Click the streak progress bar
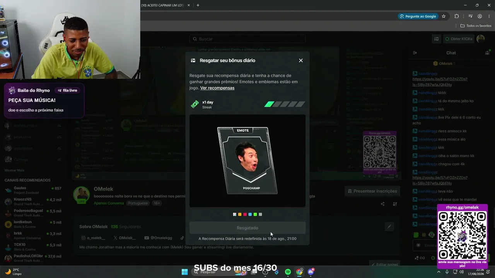The image size is (495, 278). 285,104
